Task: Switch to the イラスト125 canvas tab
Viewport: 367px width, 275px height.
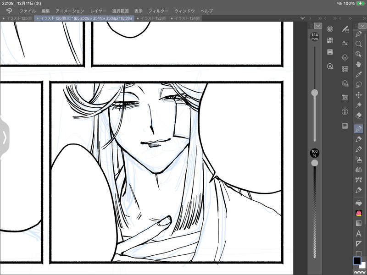Action: (x=17, y=18)
